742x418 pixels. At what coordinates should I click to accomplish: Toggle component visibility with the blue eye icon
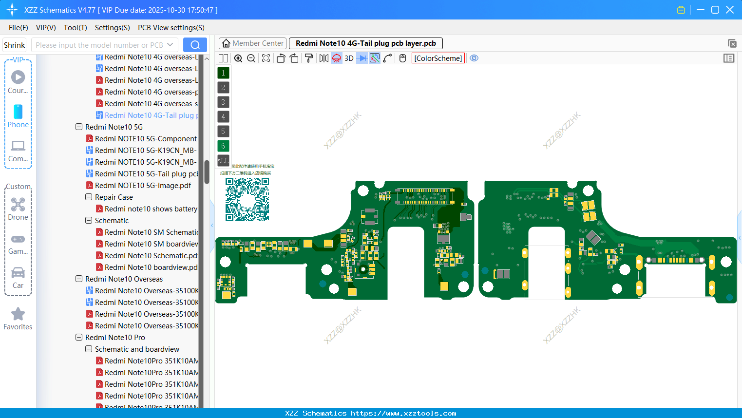[474, 58]
